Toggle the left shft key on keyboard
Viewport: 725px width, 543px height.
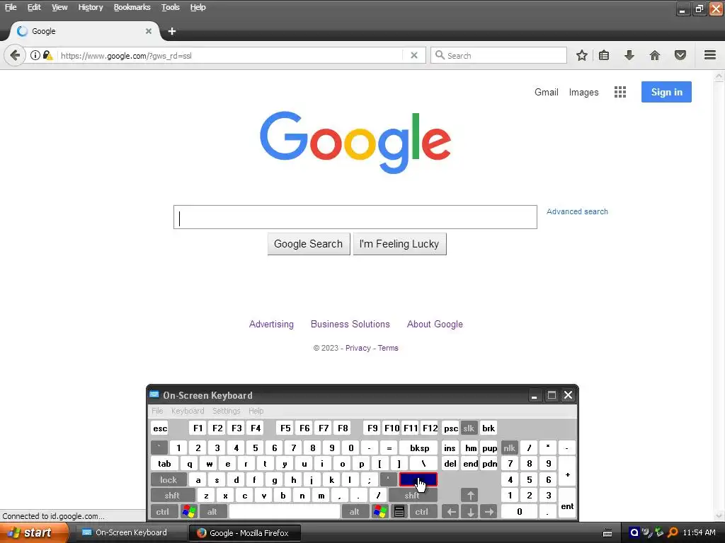click(x=172, y=496)
